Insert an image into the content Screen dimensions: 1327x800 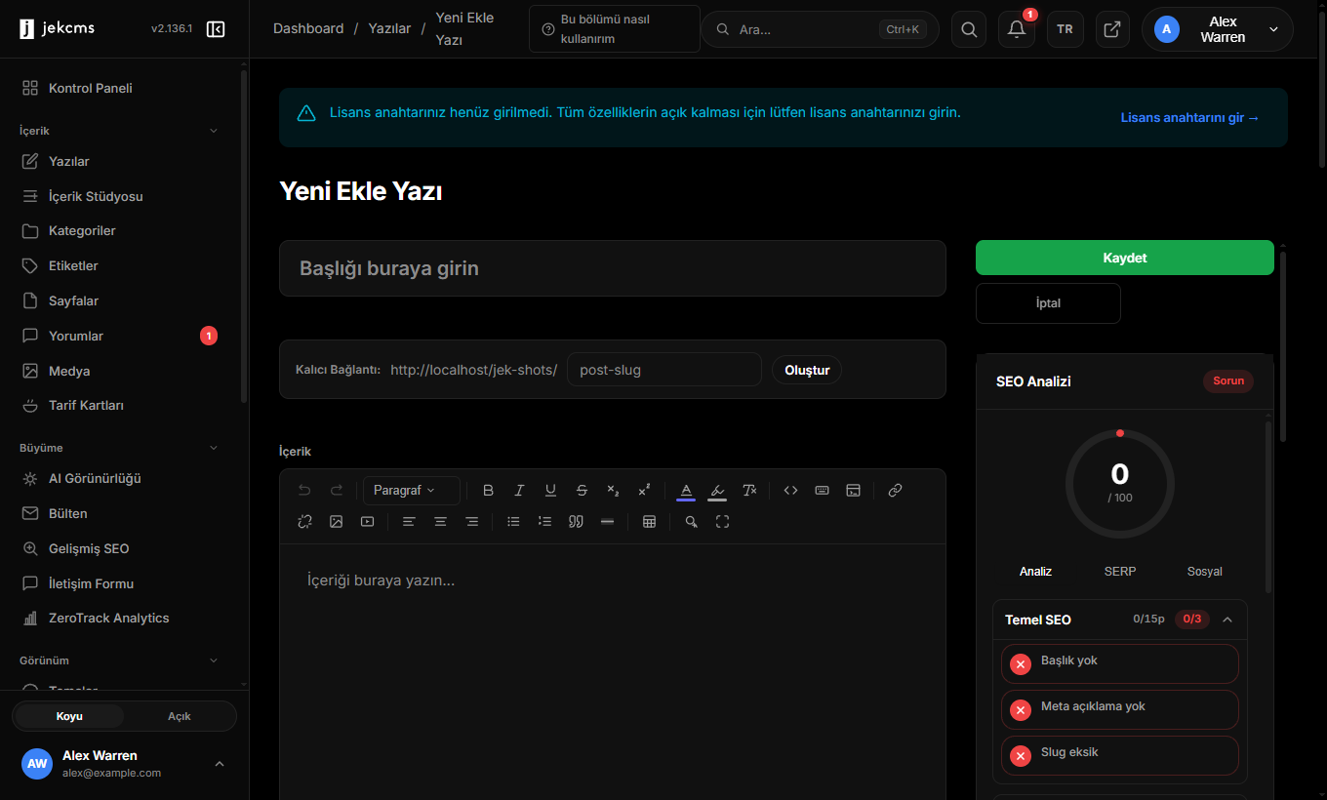[x=337, y=522]
